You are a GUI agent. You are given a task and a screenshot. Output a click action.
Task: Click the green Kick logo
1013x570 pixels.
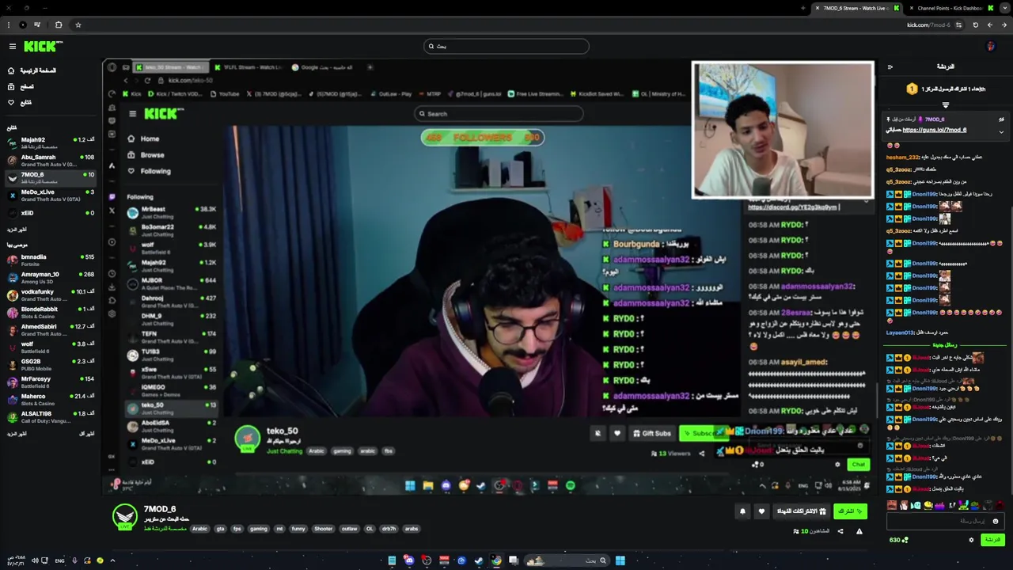coord(43,47)
